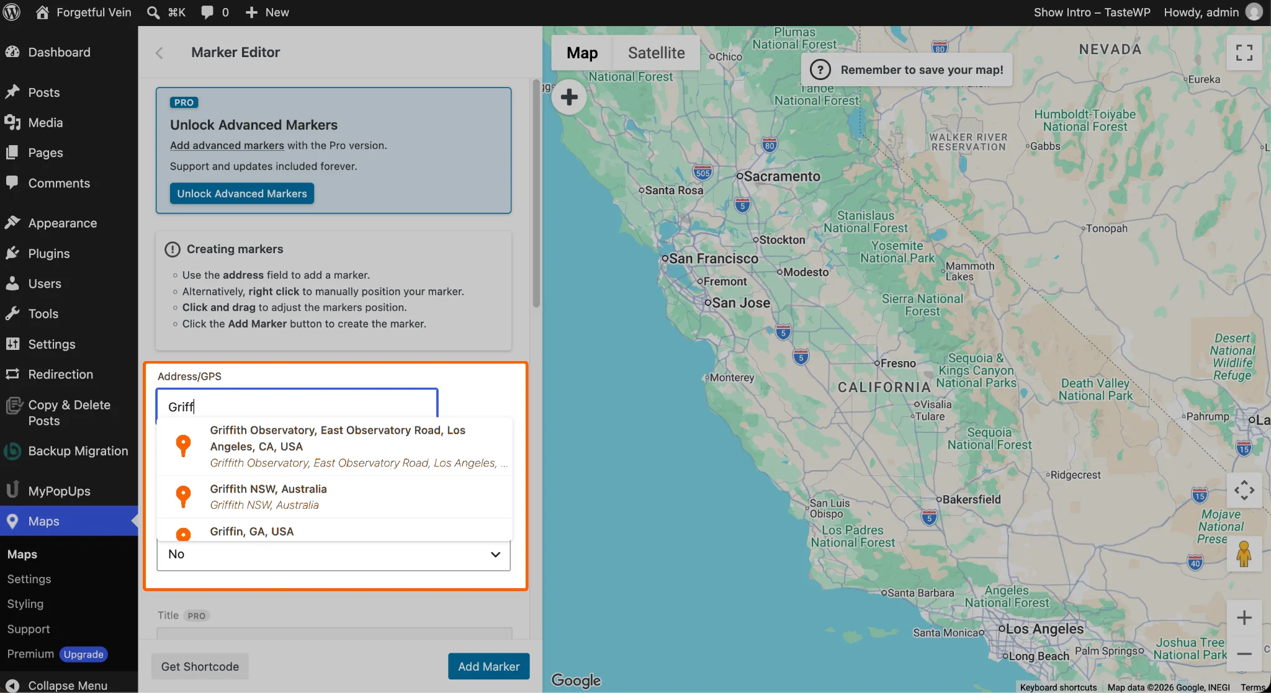Click the Add Marker button

pyautogui.click(x=489, y=666)
